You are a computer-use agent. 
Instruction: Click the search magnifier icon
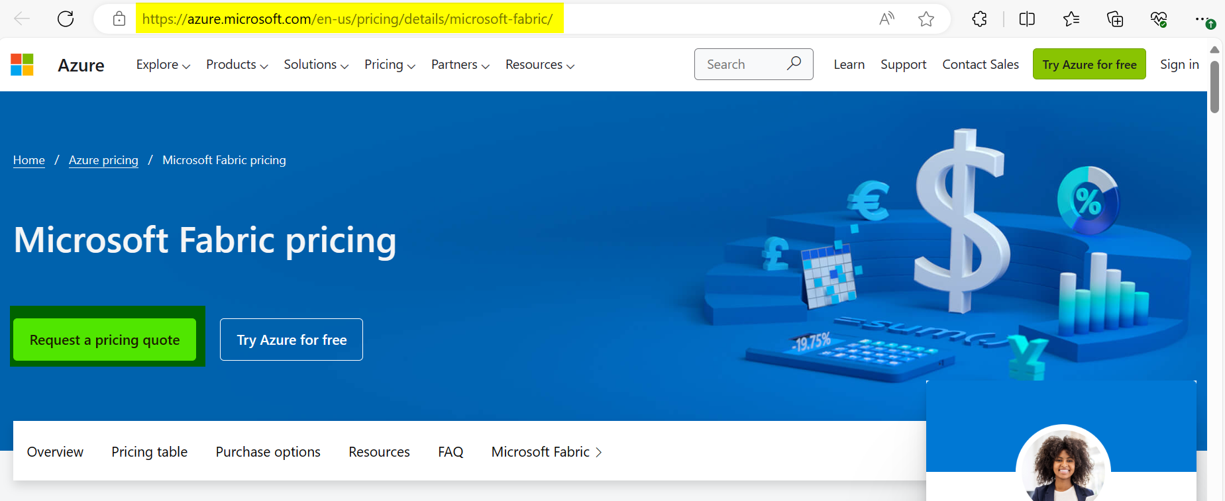[x=794, y=64]
